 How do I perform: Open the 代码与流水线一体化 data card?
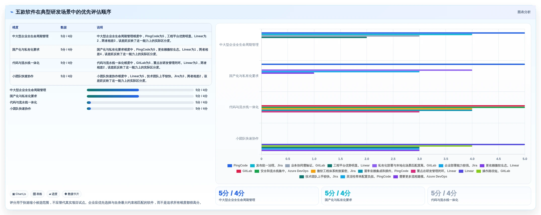[479, 196]
